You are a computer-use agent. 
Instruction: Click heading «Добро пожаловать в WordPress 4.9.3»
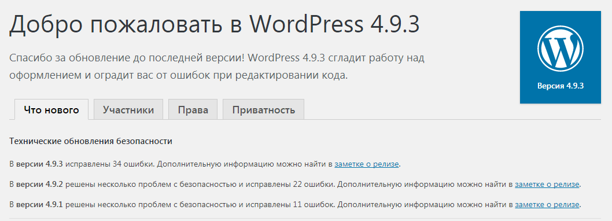point(214,25)
